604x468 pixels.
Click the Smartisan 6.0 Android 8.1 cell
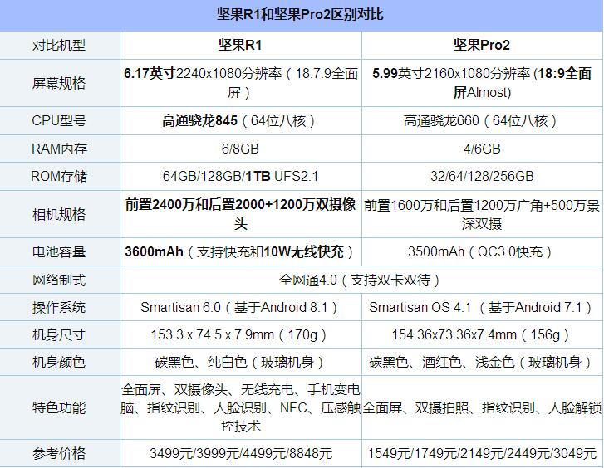click(240, 308)
